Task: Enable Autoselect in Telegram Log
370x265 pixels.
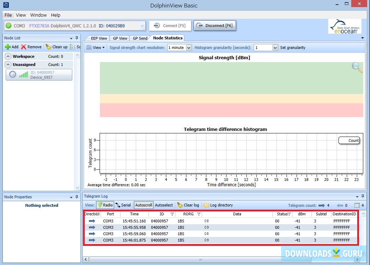Action: 164,205
